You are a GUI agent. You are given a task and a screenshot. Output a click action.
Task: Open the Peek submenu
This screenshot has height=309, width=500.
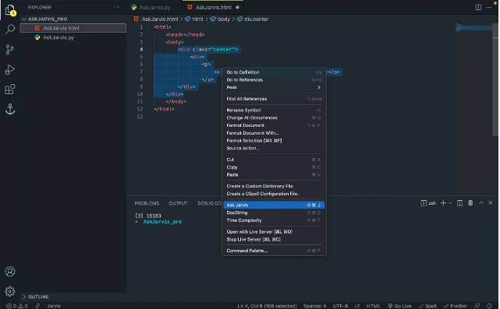(274, 87)
